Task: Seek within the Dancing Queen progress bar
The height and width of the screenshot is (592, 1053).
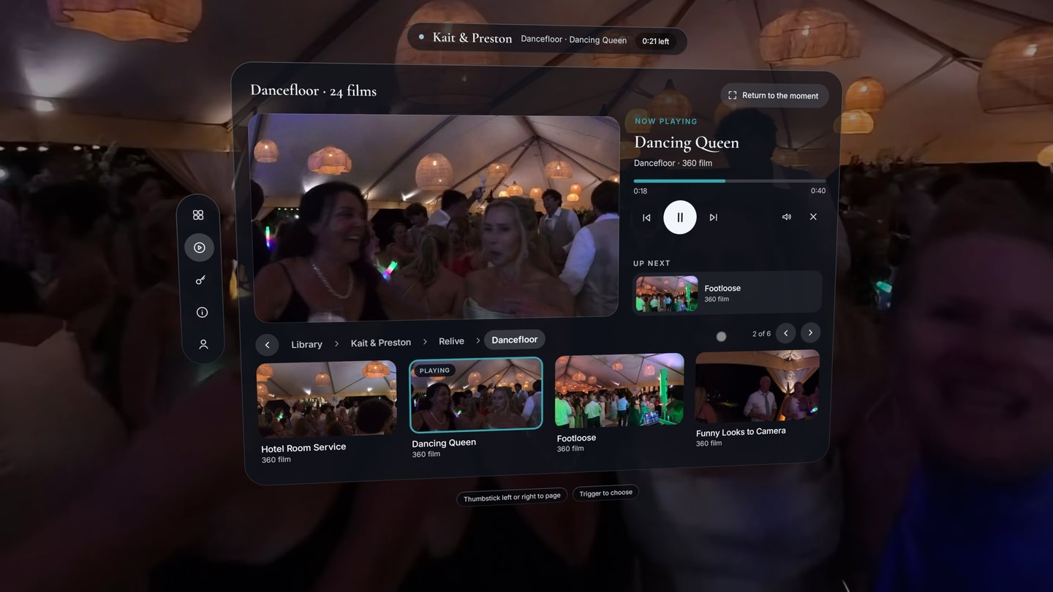Action: click(730, 181)
